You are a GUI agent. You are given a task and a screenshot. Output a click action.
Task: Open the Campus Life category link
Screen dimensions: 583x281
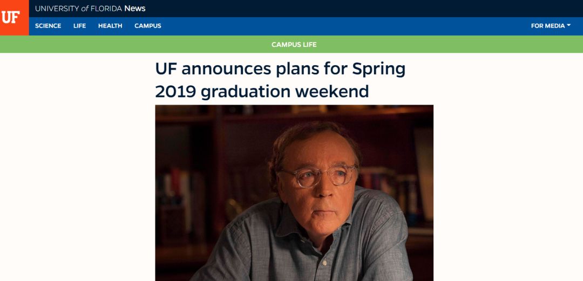pyautogui.click(x=294, y=45)
